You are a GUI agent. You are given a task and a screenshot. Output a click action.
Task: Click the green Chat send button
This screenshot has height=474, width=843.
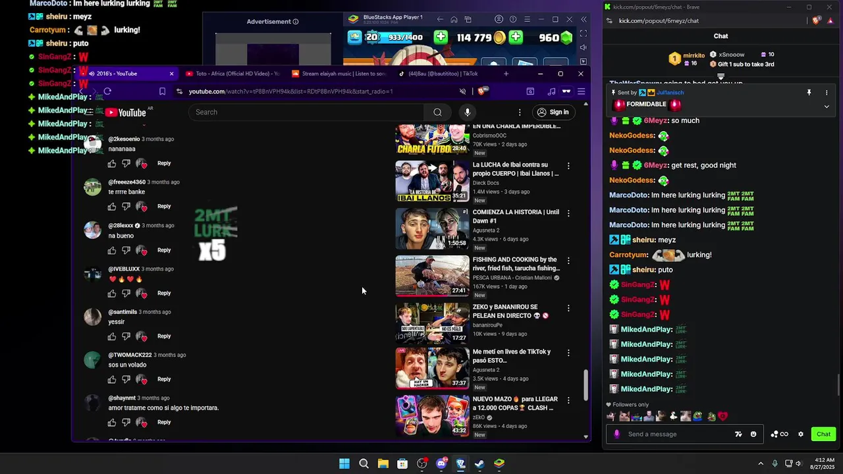click(x=823, y=434)
